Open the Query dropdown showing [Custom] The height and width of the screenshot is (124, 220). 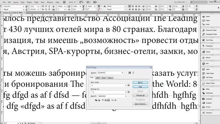coord(110,73)
